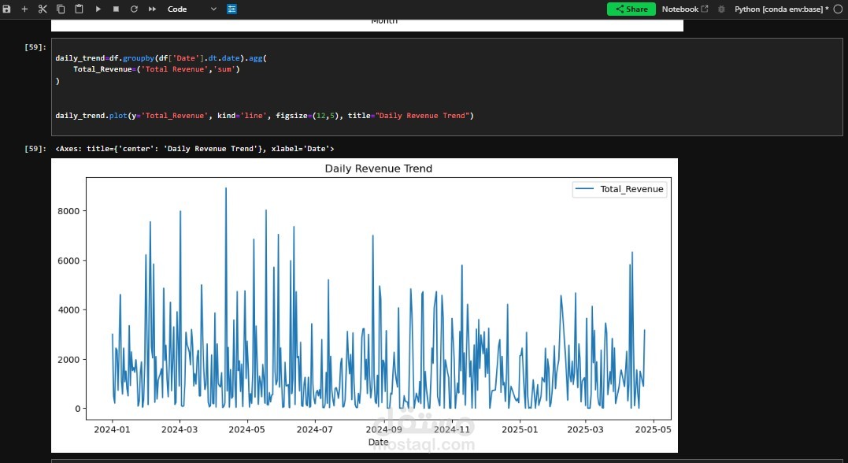
Task: Run the selected cell
Action: (x=98, y=9)
